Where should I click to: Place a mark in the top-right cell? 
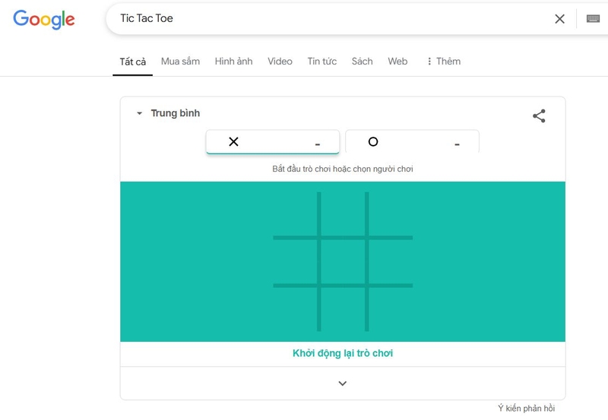click(x=391, y=213)
